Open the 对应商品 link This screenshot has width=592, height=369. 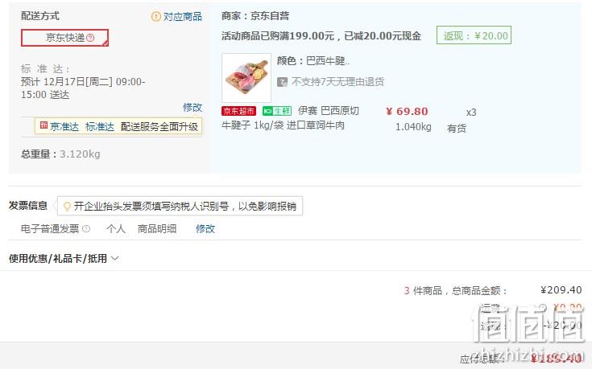(x=183, y=17)
